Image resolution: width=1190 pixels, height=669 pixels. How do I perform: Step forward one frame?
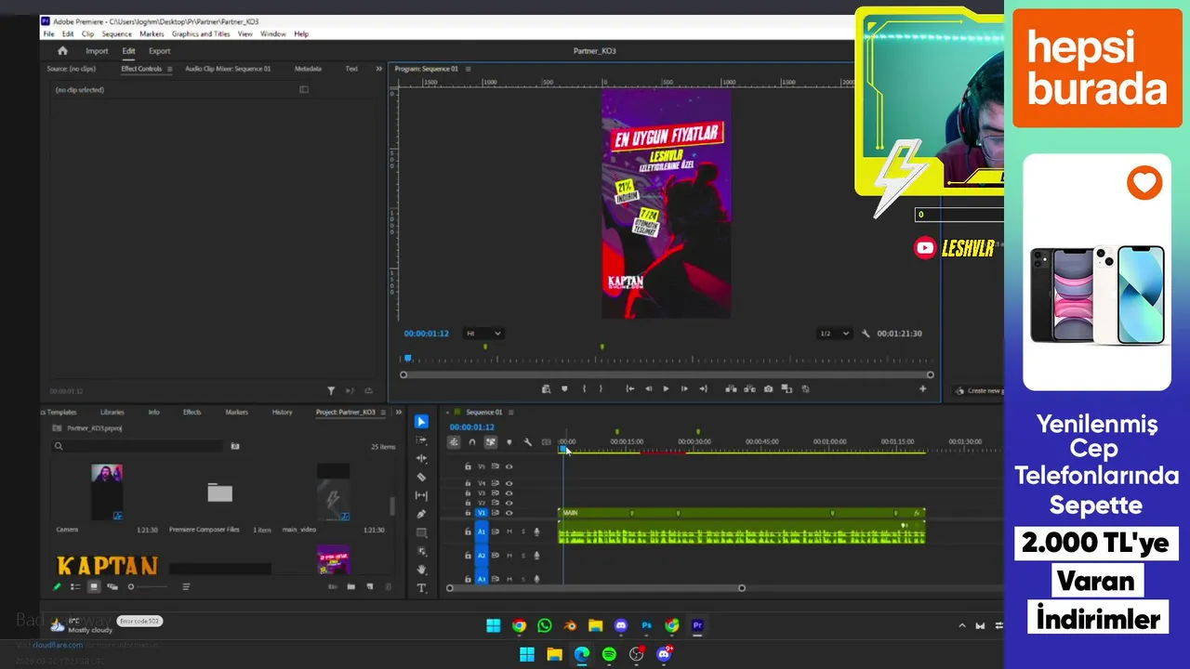click(684, 388)
